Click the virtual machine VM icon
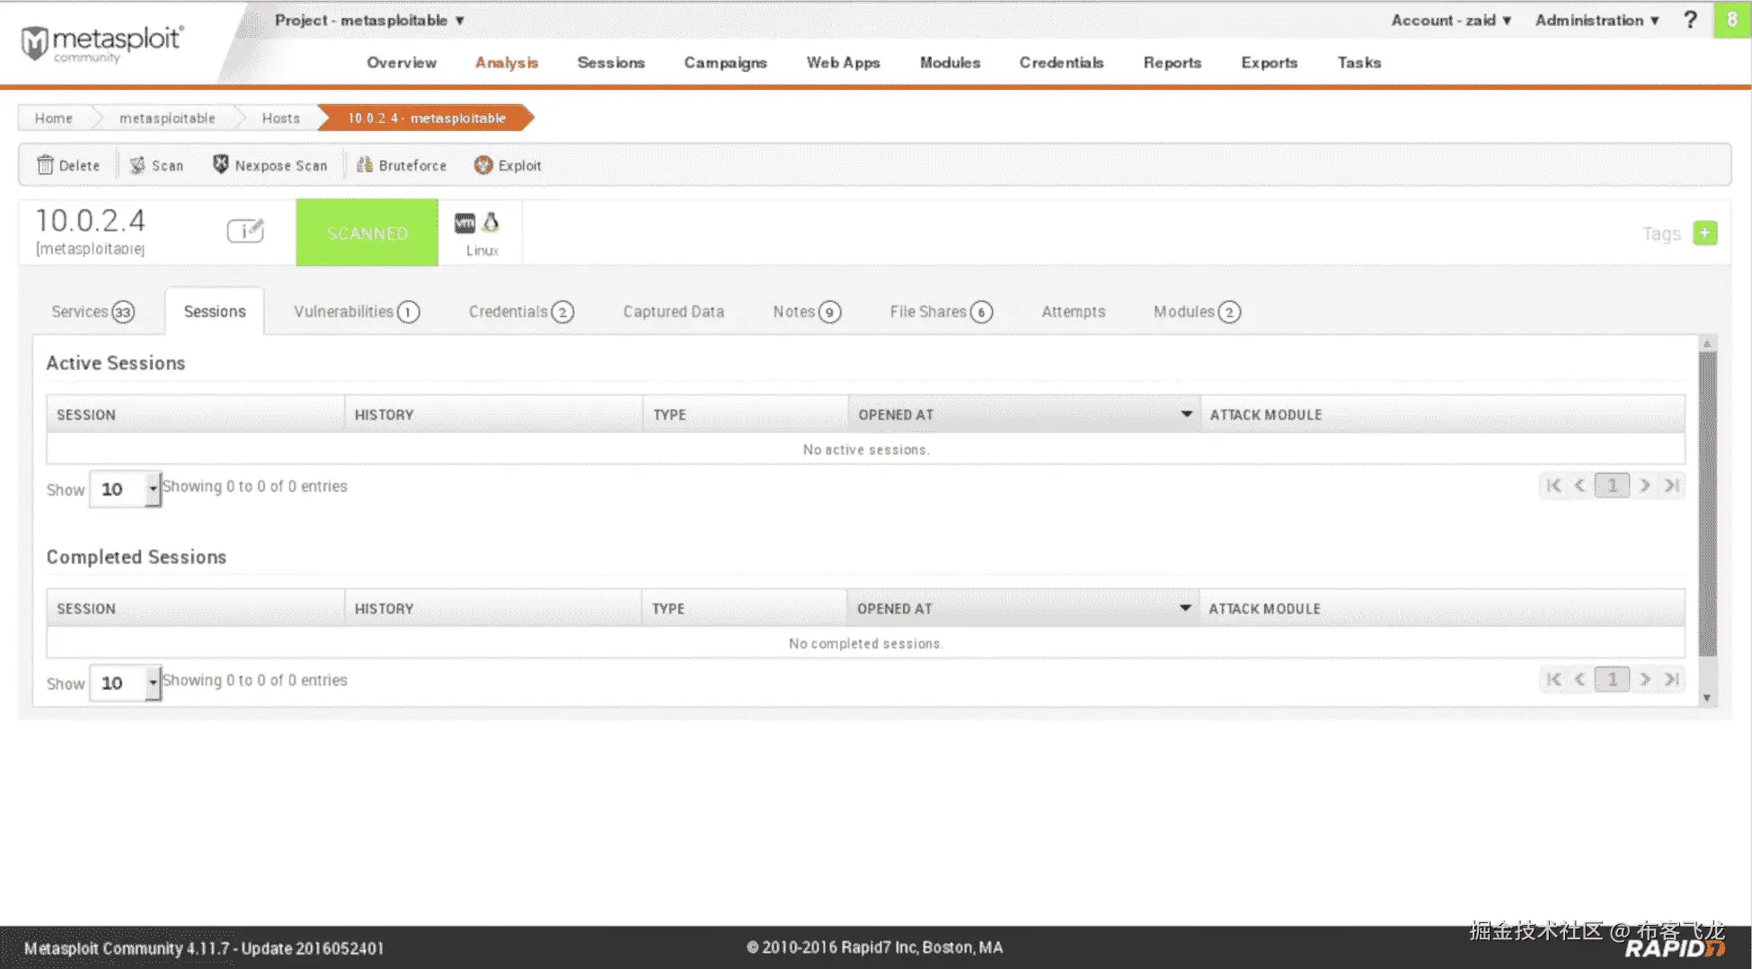The width and height of the screenshot is (1752, 969). pyautogui.click(x=465, y=223)
